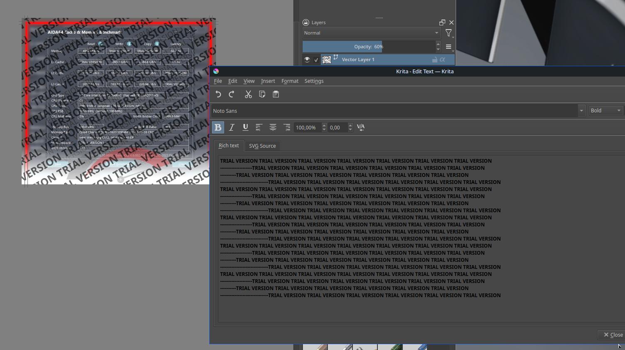Toggle italic formatting

pyautogui.click(x=232, y=127)
